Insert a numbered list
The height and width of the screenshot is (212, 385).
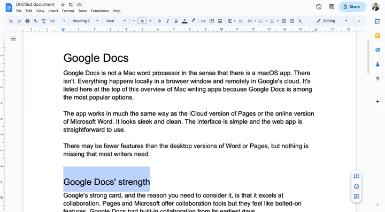tap(272, 21)
